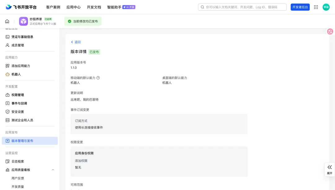The image size is (335, 190).
Task: Click the 事件与回调 icon
Action: tap(7, 103)
